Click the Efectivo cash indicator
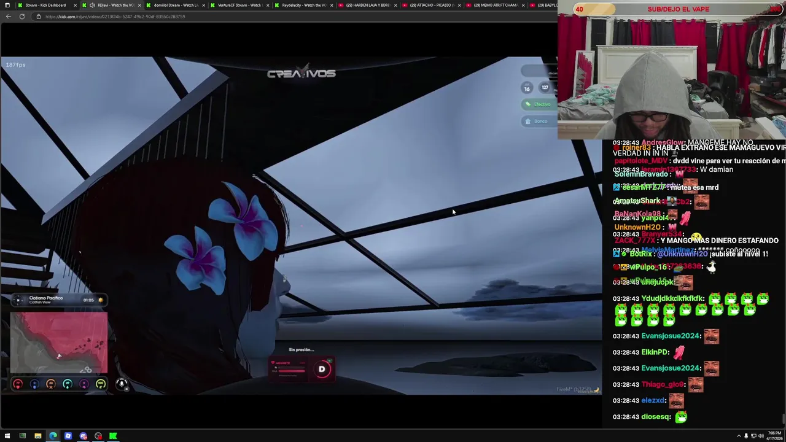The image size is (786, 442). point(539,104)
